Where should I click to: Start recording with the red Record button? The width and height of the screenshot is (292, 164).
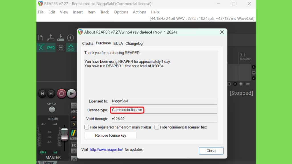point(62,93)
